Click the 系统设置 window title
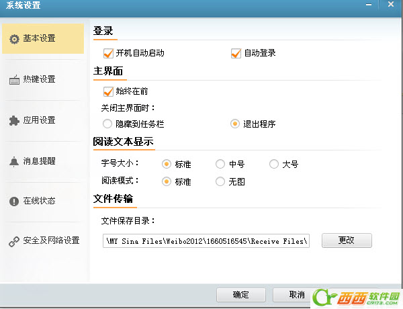The image size is (403, 309). 23,5
